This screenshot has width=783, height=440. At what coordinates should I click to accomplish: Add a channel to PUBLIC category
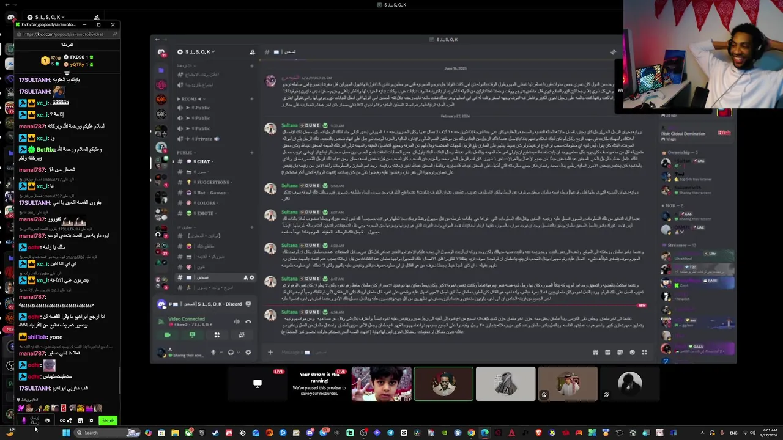(x=252, y=152)
